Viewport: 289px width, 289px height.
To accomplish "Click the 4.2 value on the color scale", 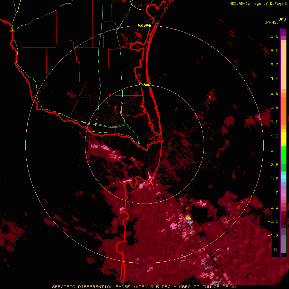I will 275,136.
